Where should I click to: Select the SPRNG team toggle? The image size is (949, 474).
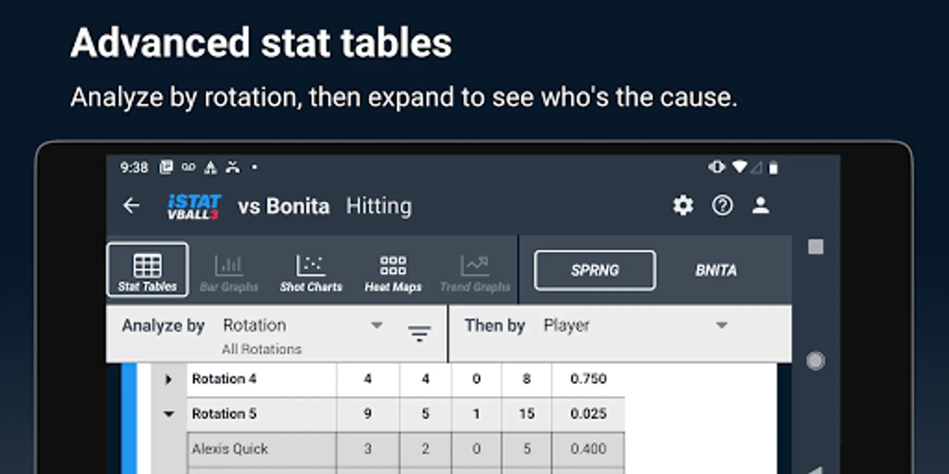tap(595, 270)
